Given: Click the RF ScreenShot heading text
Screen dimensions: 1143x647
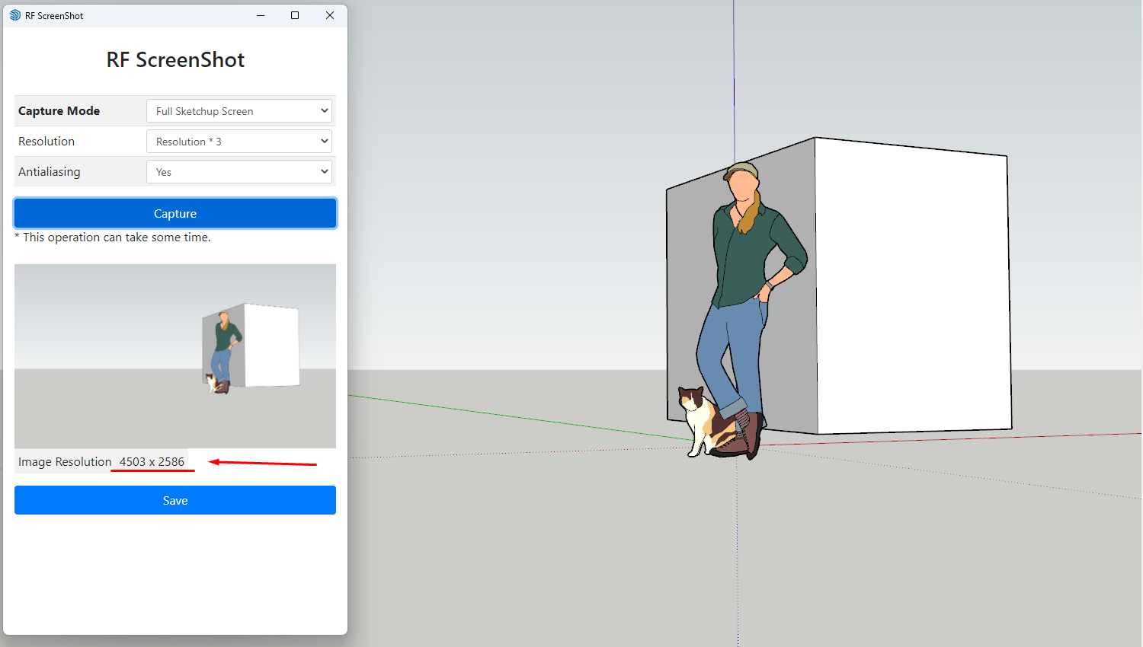Looking at the screenshot, I should 174,59.
